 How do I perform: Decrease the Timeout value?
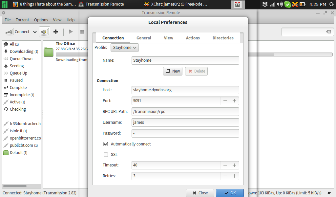pos(225,165)
